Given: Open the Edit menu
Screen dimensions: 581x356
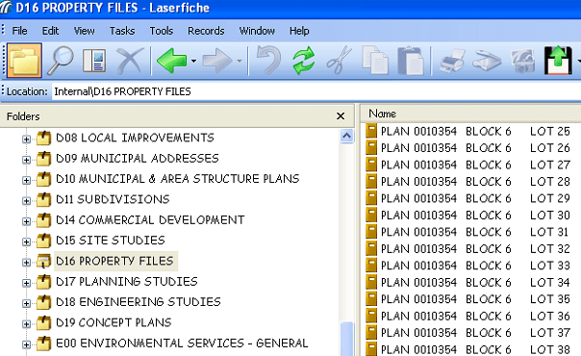Looking at the screenshot, I should point(50,31).
